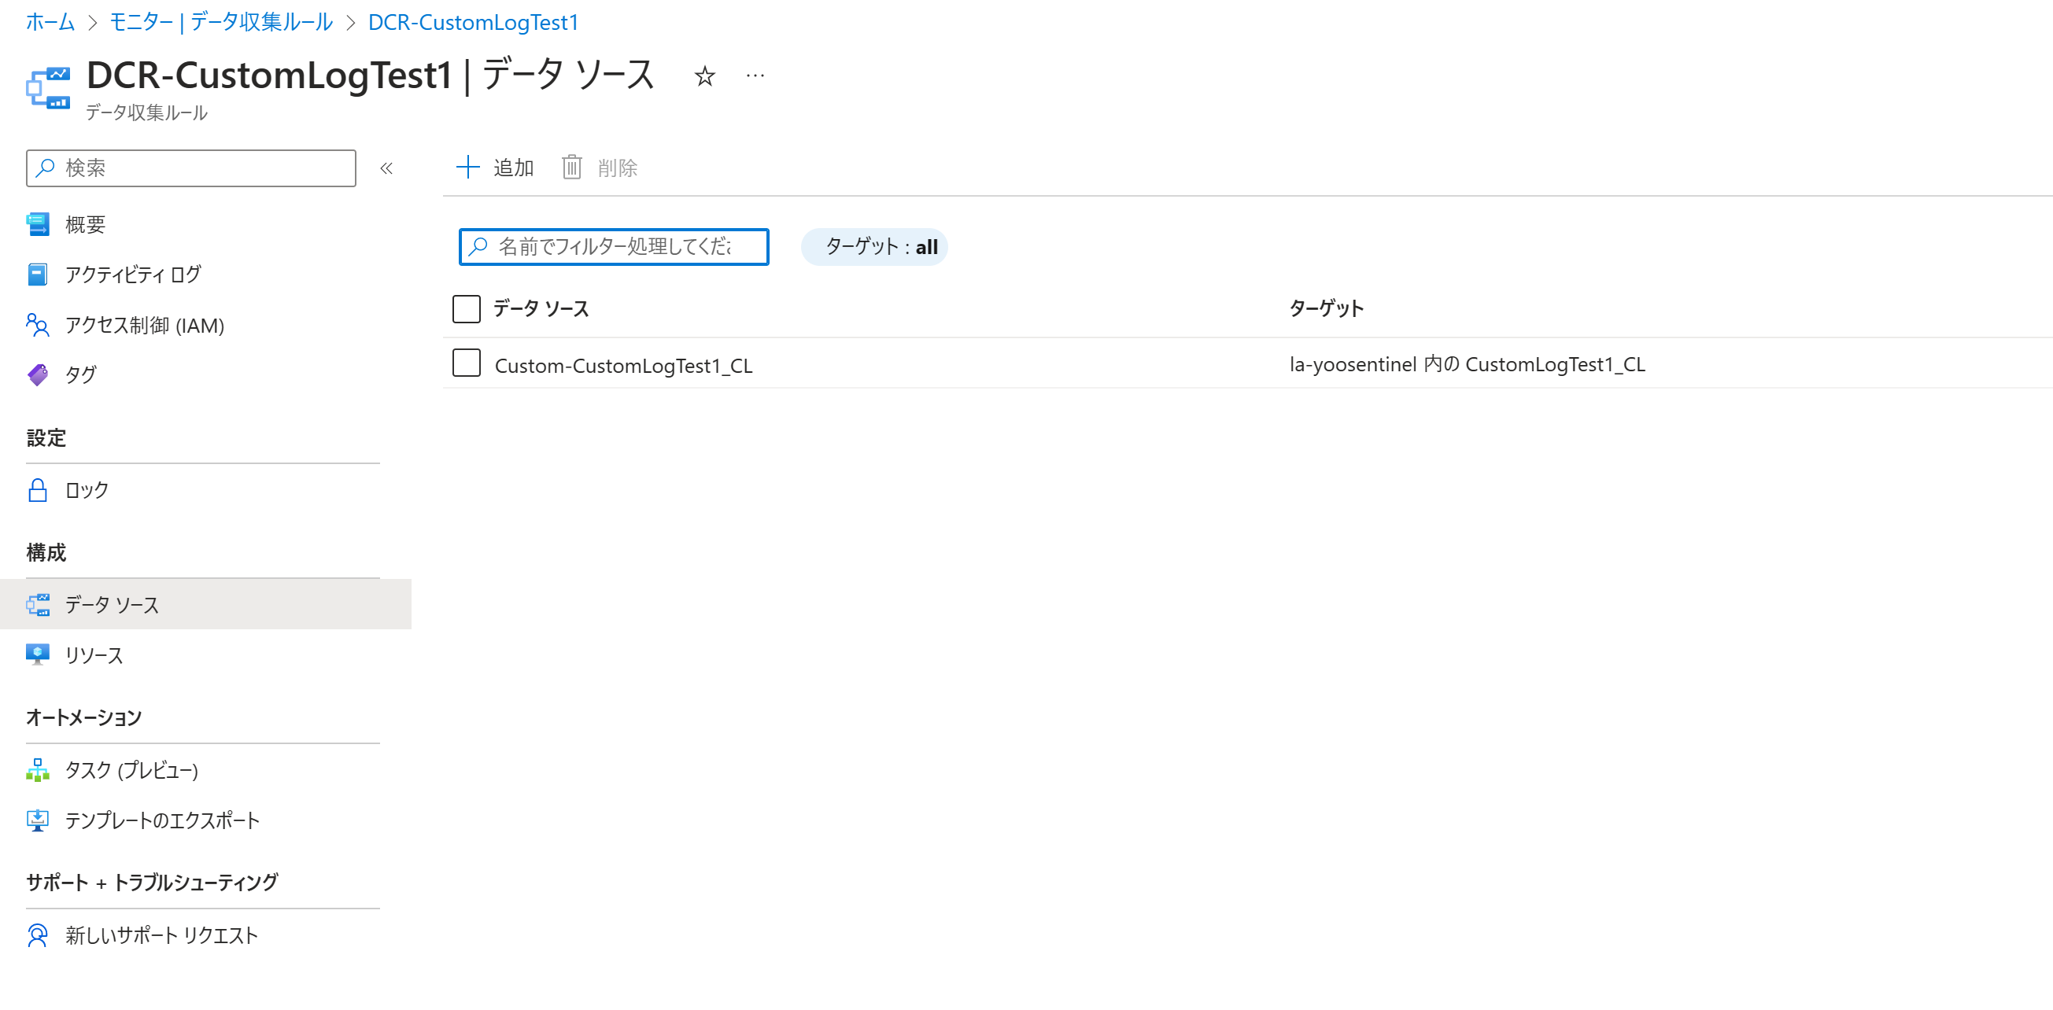Select リソース menu item
The image size is (2053, 1010).
click(93, 654)
